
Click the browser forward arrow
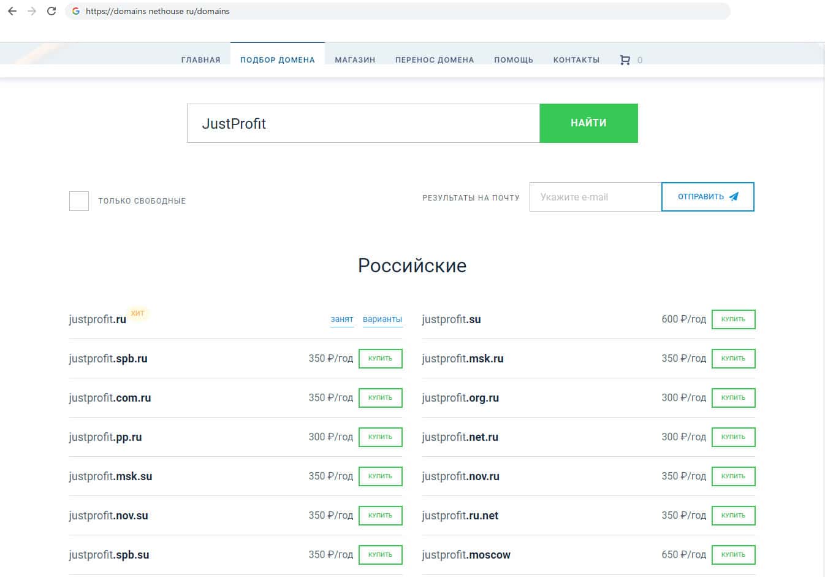(32, 11)
